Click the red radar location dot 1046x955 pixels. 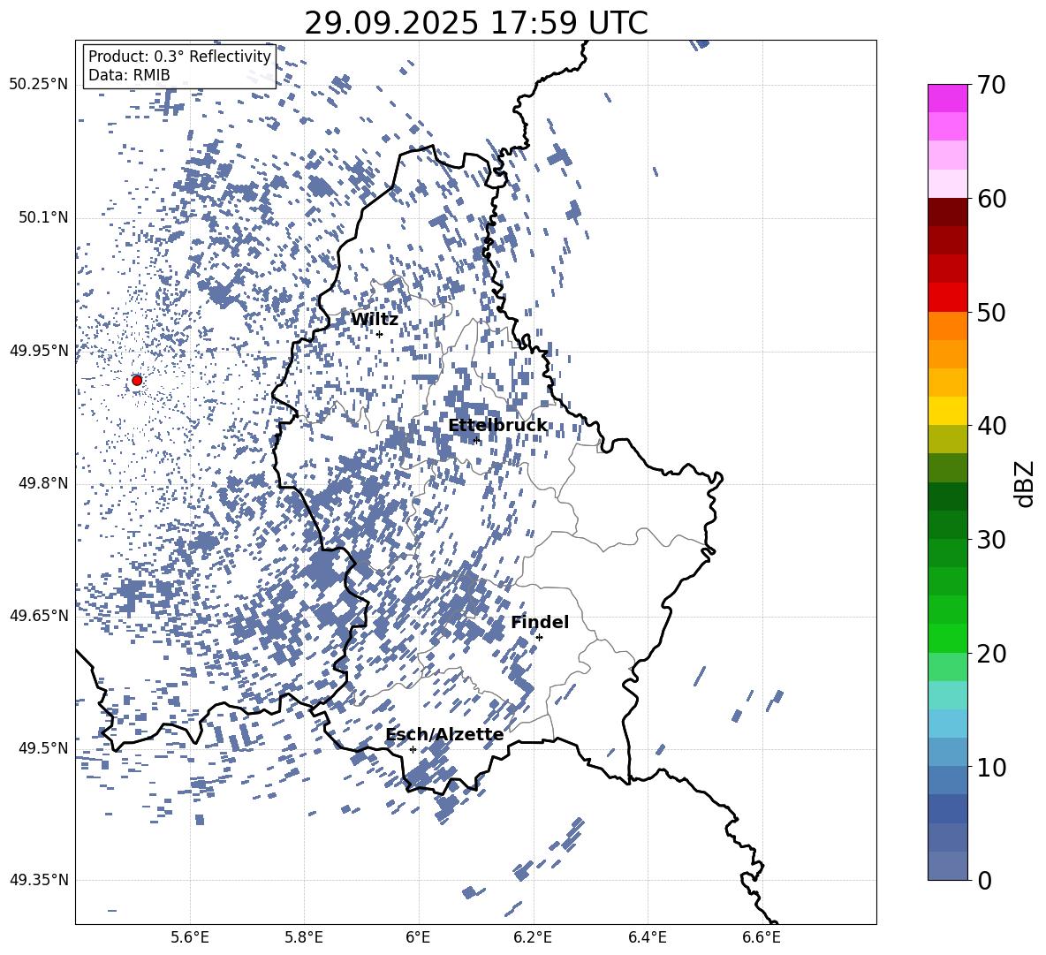click(x=137, y=380)
